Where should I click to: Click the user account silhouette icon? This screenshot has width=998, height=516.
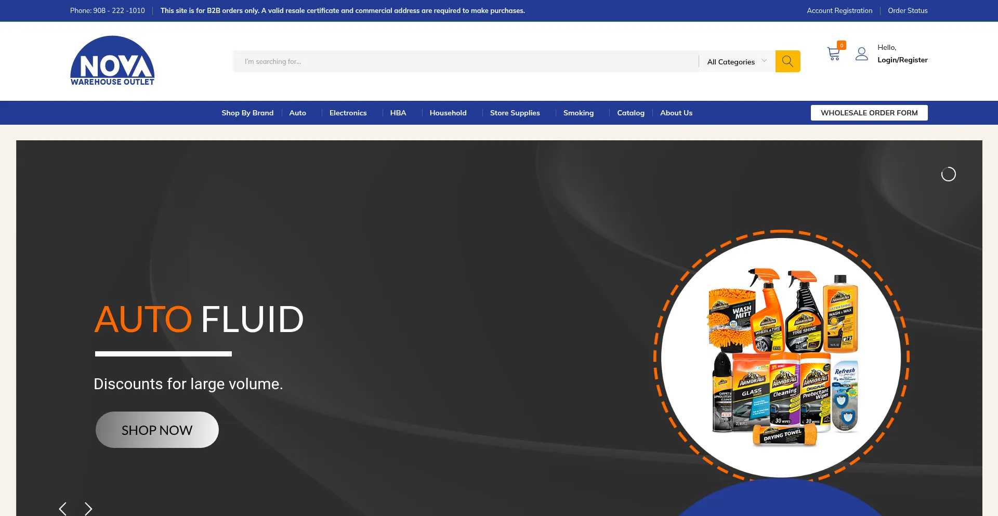pyautogui.click(x=862, y=54)
